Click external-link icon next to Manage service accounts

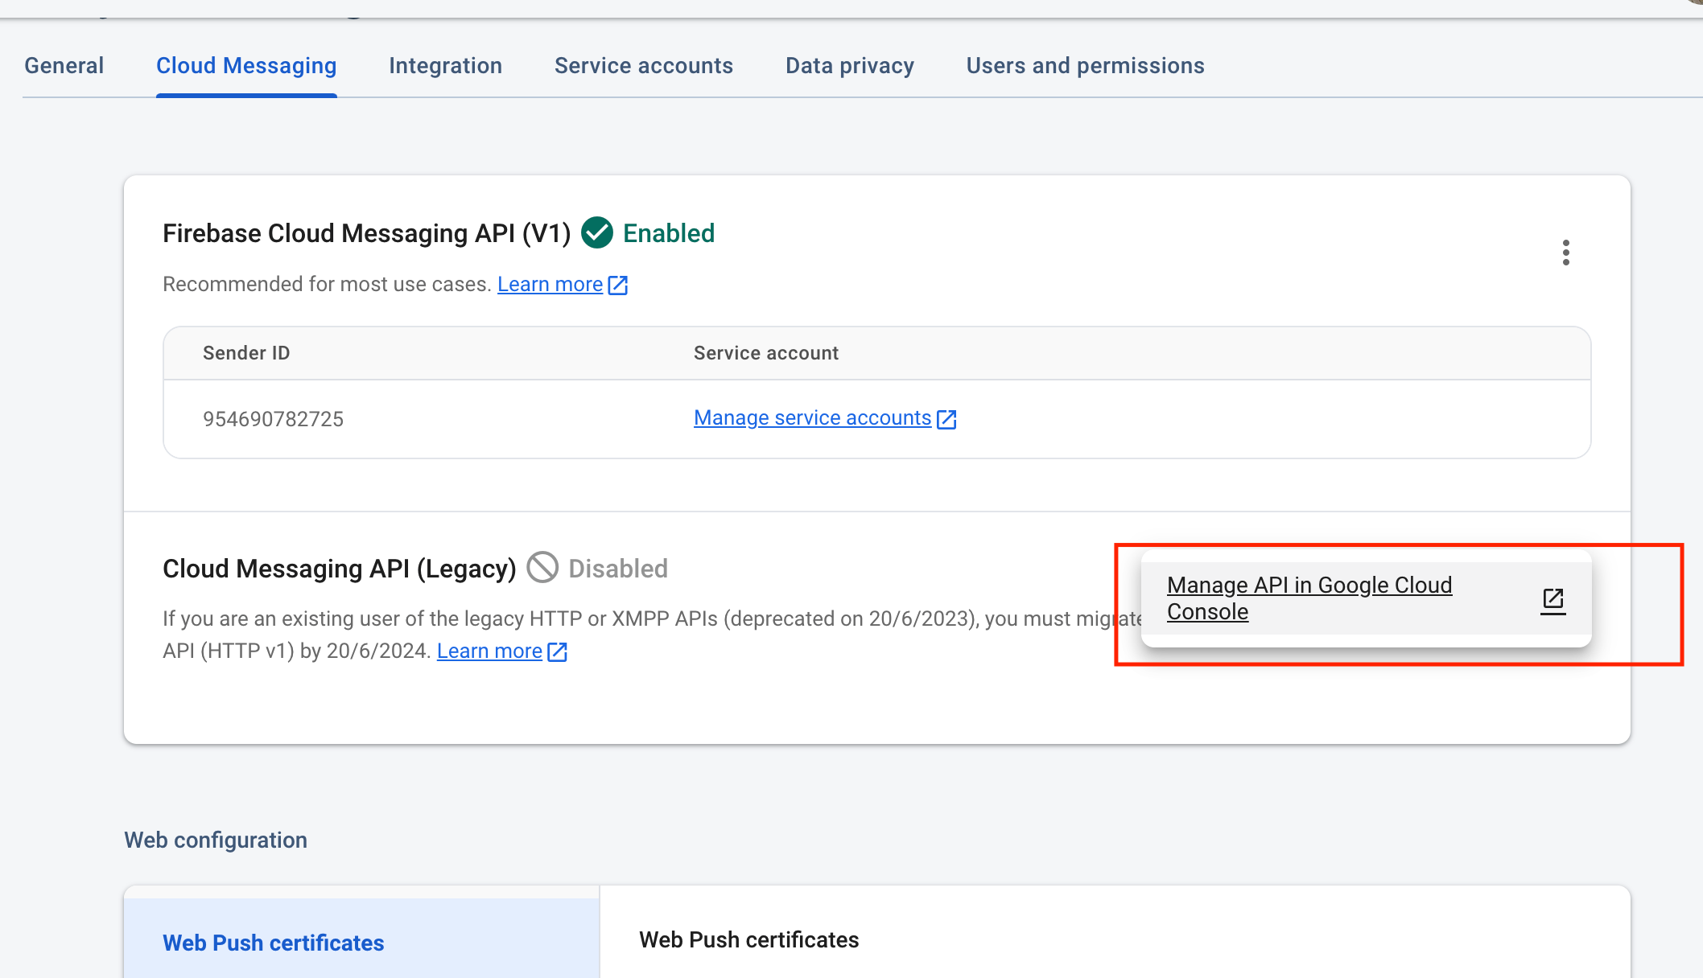pos(947,419)
